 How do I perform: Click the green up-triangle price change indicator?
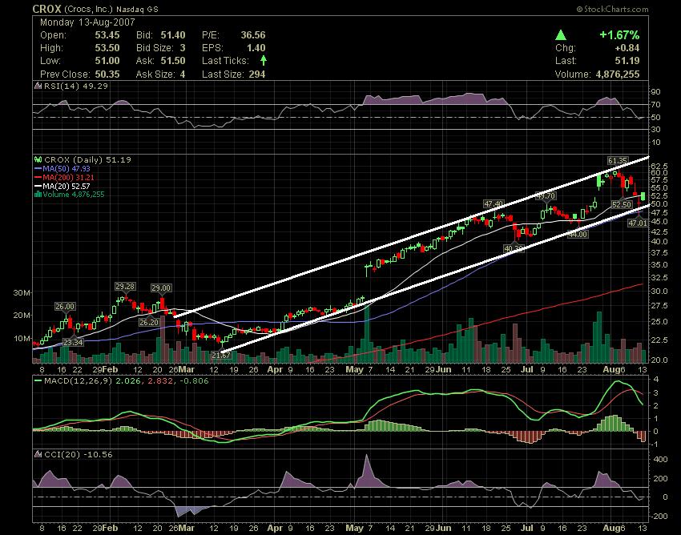[561, 35]
